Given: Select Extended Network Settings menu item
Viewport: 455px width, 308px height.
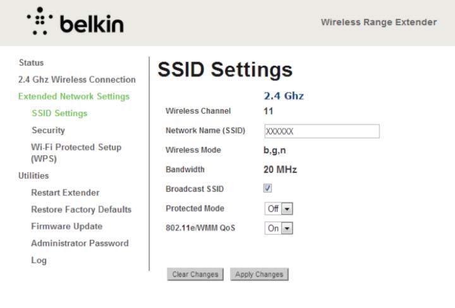Looking at the screenshot, I should (74, 96).
